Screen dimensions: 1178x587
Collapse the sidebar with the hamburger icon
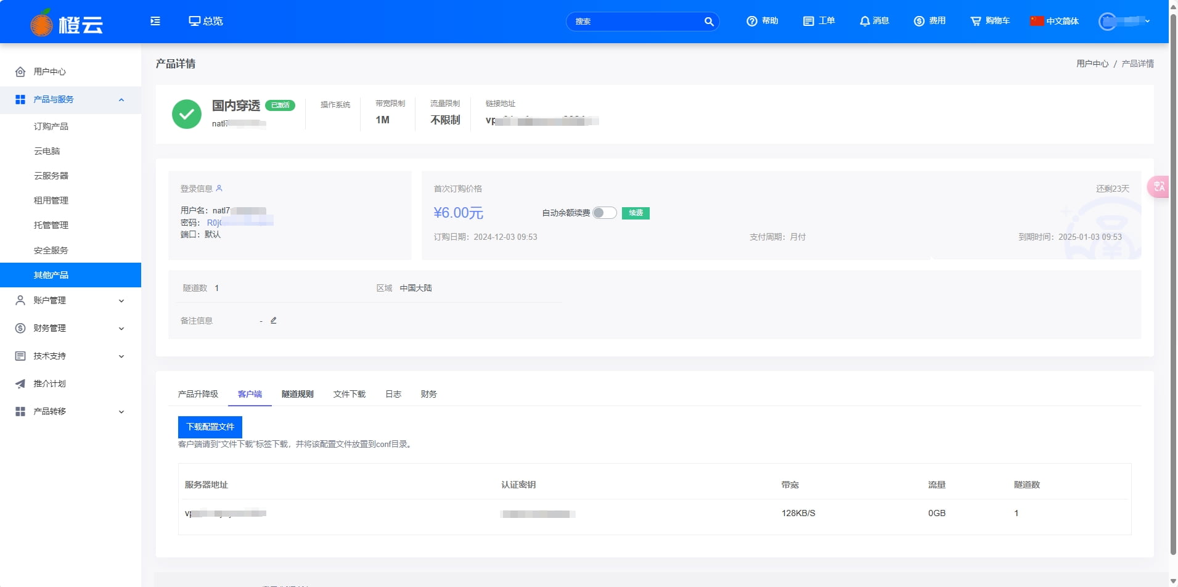(x=155, y=20)
